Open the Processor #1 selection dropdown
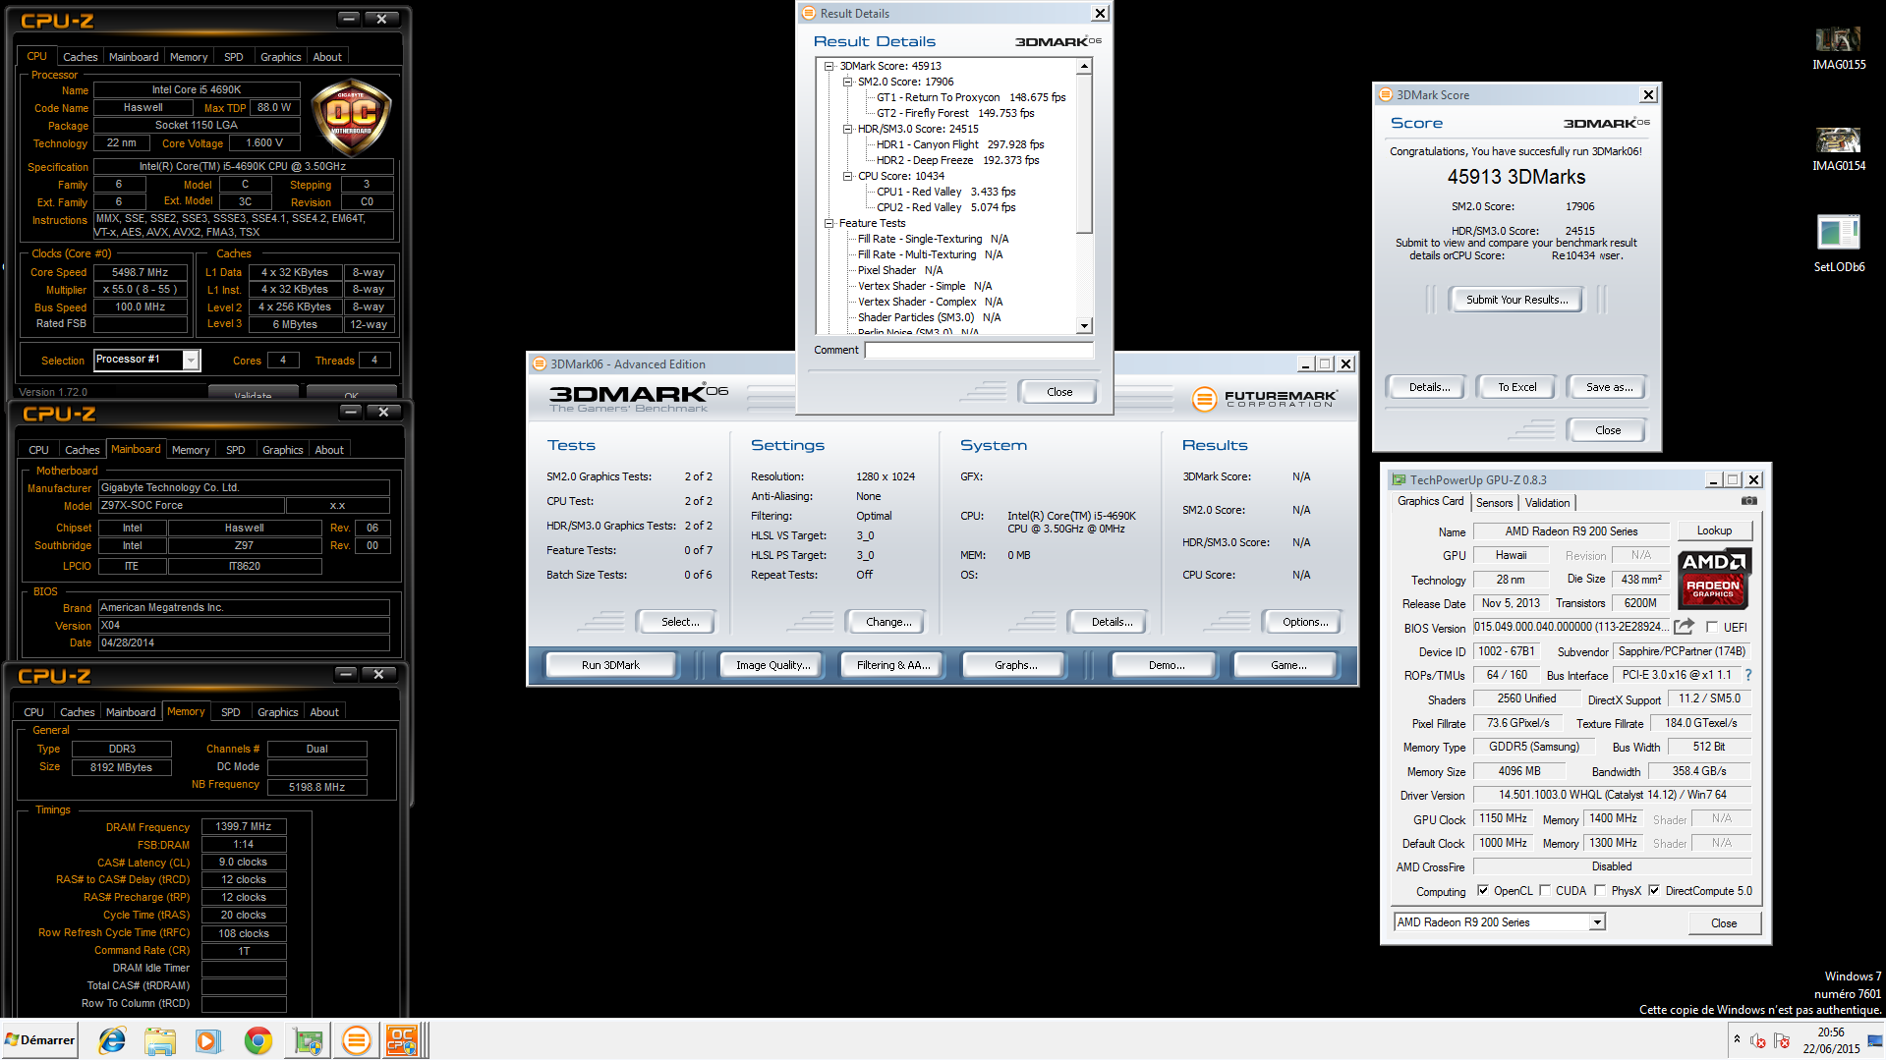 [191, 361]
